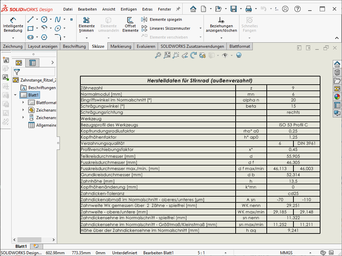Click the Zoom to fit magnifier icon
This screenshot has width=342, height=256.
(158, 55)
